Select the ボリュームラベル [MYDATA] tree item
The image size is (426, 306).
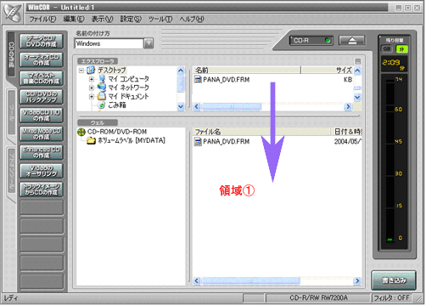[x=132, y=140]
